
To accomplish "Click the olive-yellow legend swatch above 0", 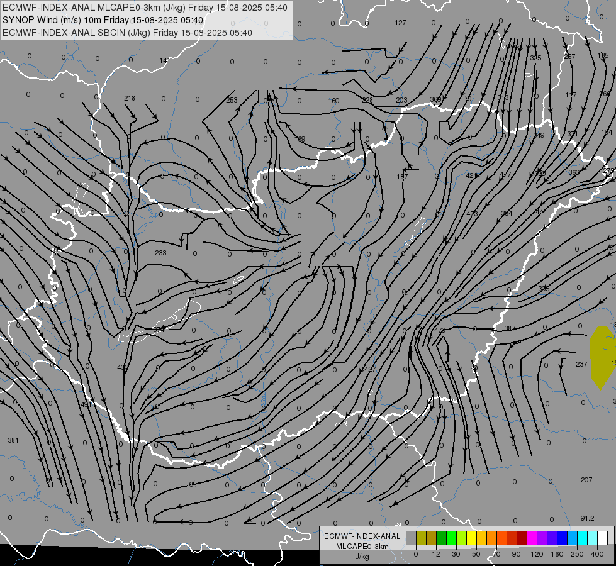I will point(421,538).
